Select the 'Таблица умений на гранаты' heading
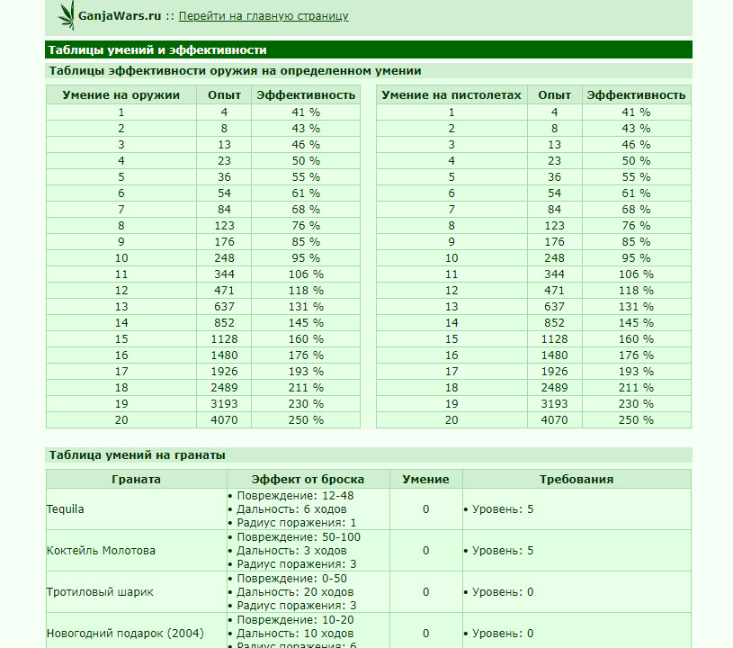 137,455
